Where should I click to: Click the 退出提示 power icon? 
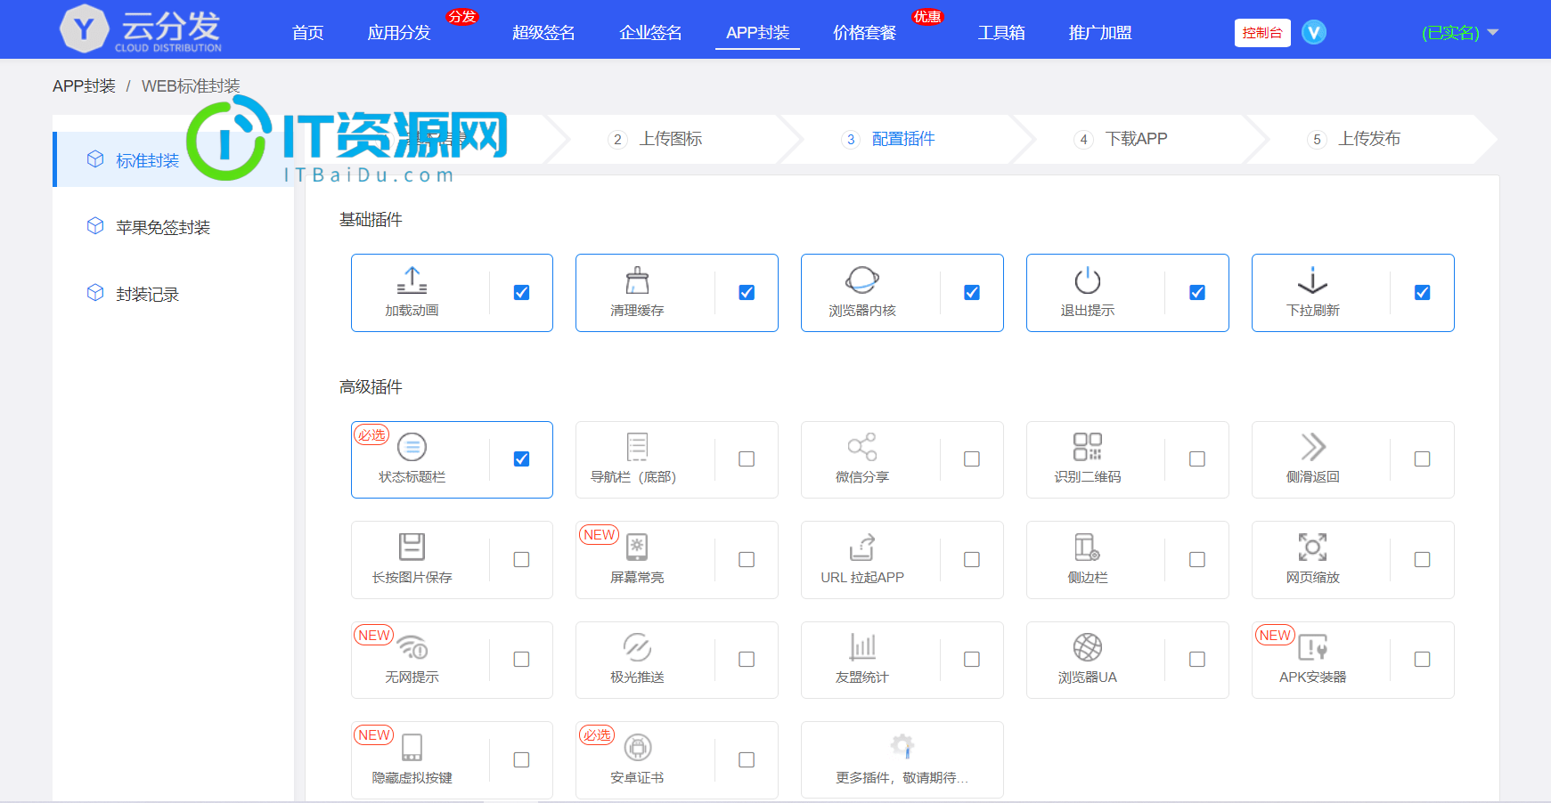click(1088, 280)
